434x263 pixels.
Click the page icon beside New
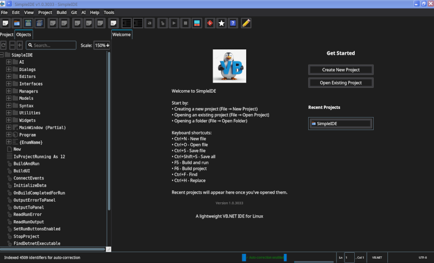pyautogui.click(x=9, y=149)
